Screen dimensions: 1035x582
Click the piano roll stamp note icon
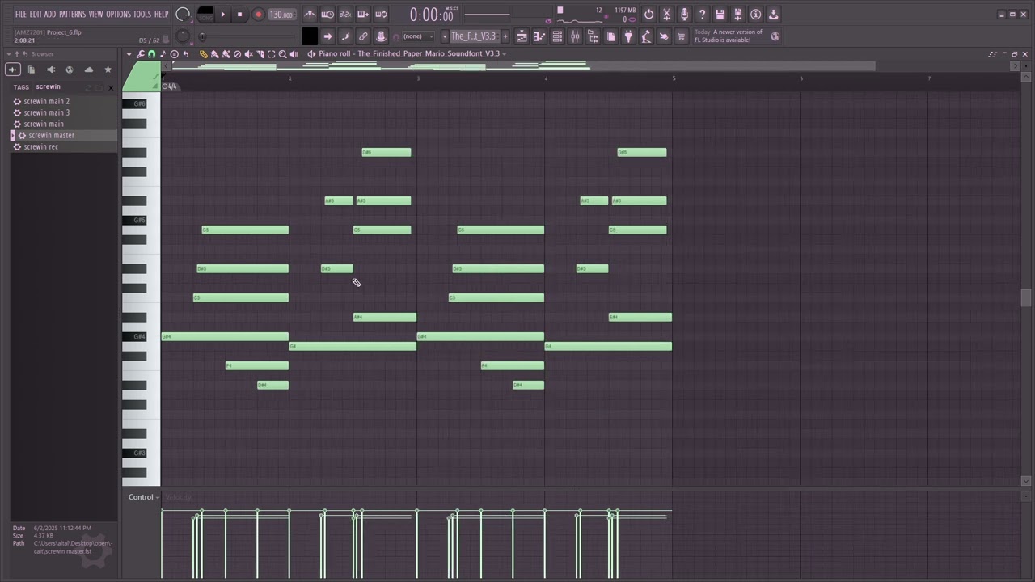pos(163,54)
